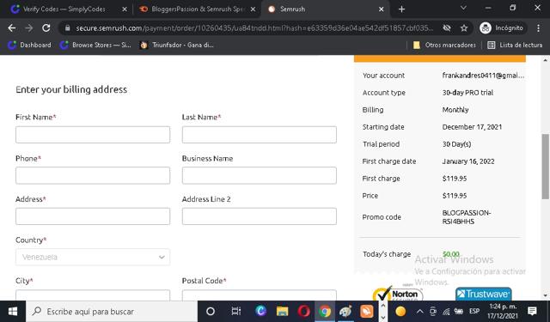Open File Explorer from taskbar
The height and width of the screenshot is (322, 550).
click(x=282, y=312)
